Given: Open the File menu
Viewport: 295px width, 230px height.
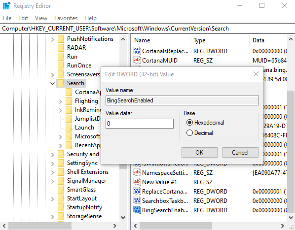Looking at the screenshot, I should point(7,18).
